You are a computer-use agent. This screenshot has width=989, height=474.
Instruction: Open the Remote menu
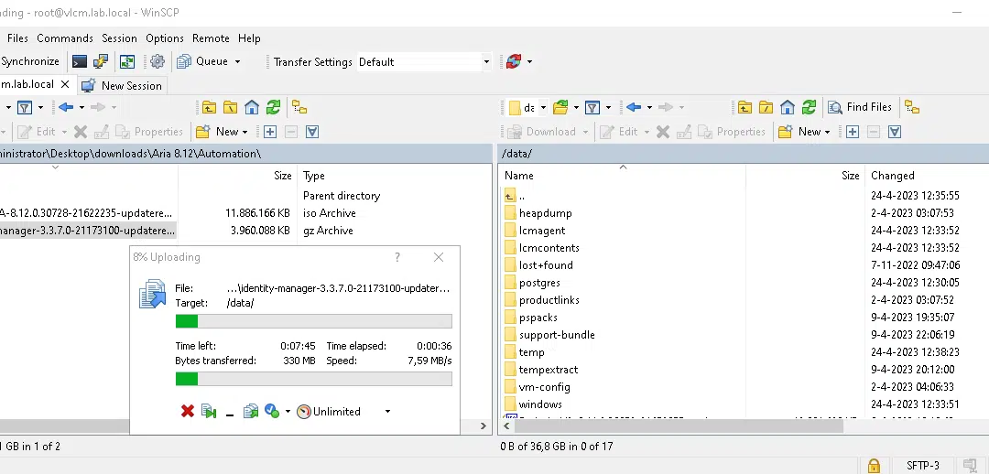[211, 38]
